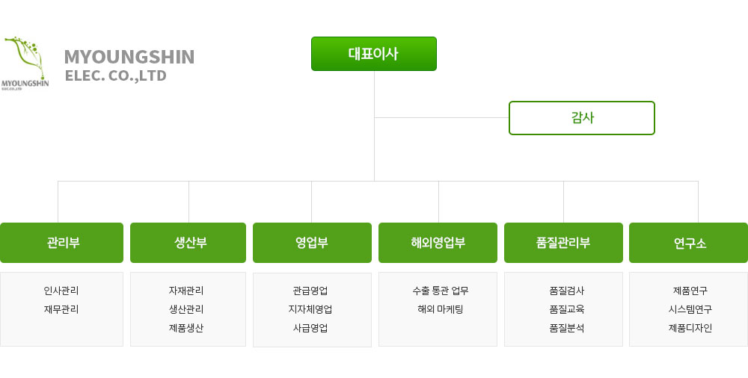Click the 관리부 department box

(x=61, y=243)
